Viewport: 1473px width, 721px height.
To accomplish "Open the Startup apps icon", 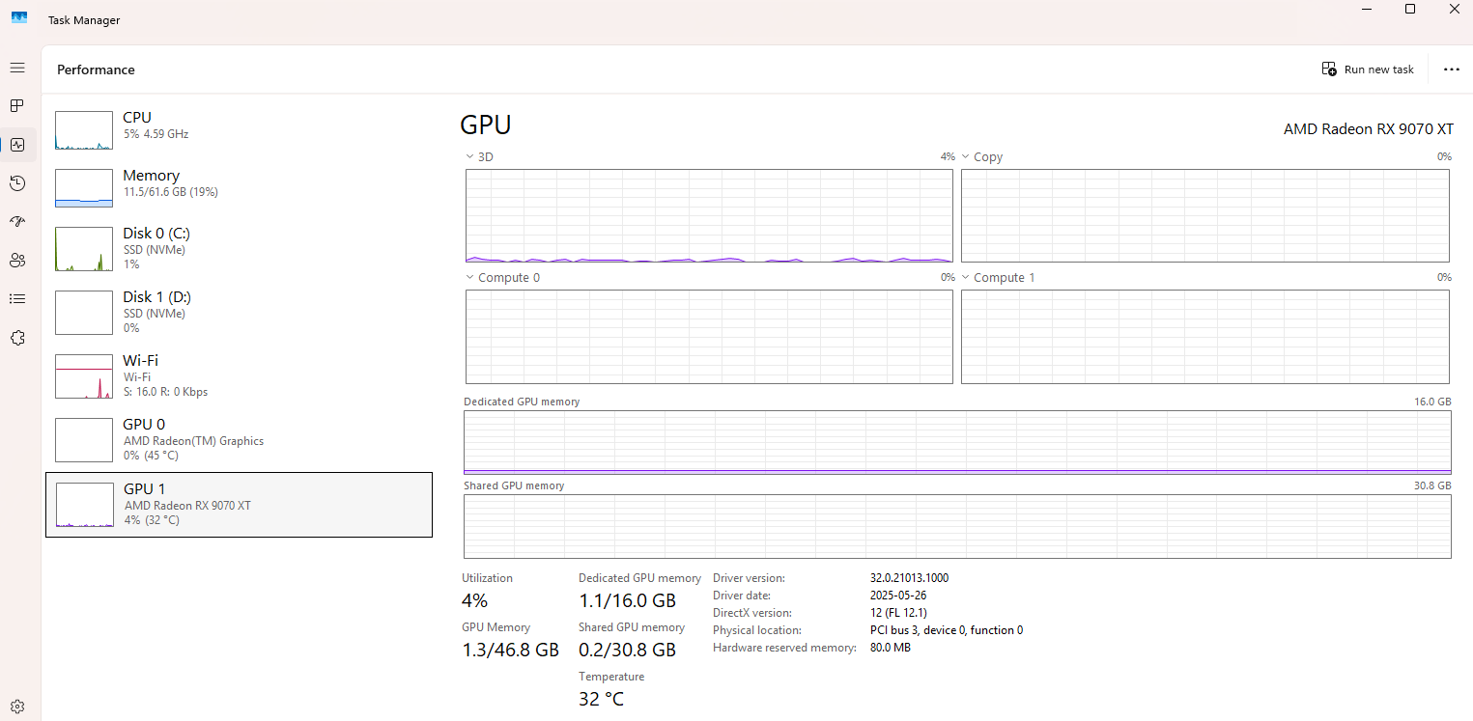I will coord(17,222).
